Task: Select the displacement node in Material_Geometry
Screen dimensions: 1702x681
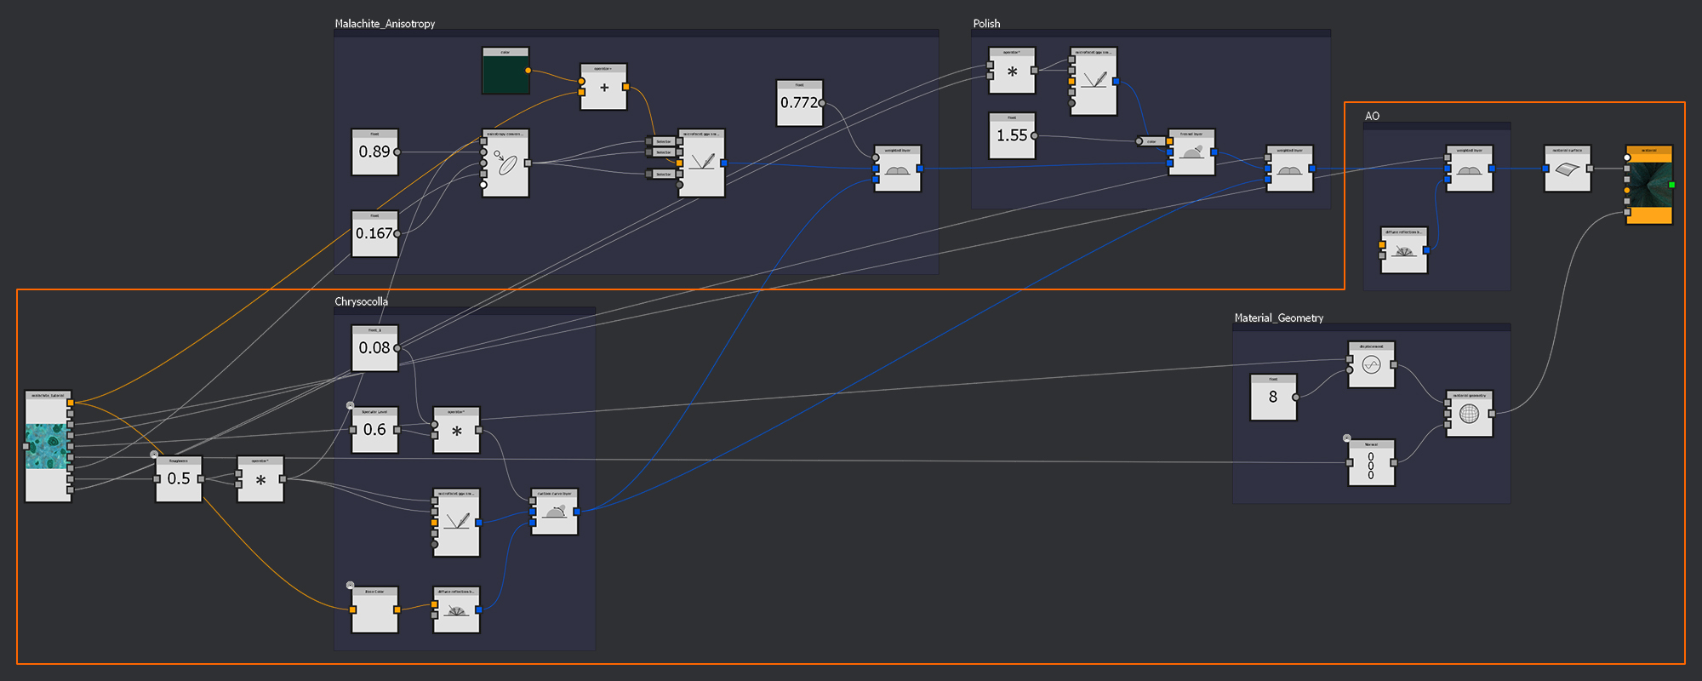Action: [x=1372, y=364]
